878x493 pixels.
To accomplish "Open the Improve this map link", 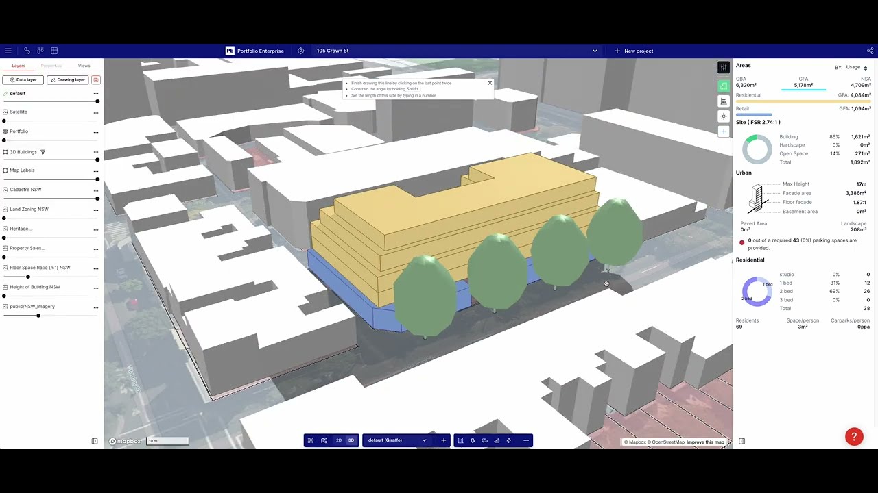I will pyautogui.click(x=705, y=442).
